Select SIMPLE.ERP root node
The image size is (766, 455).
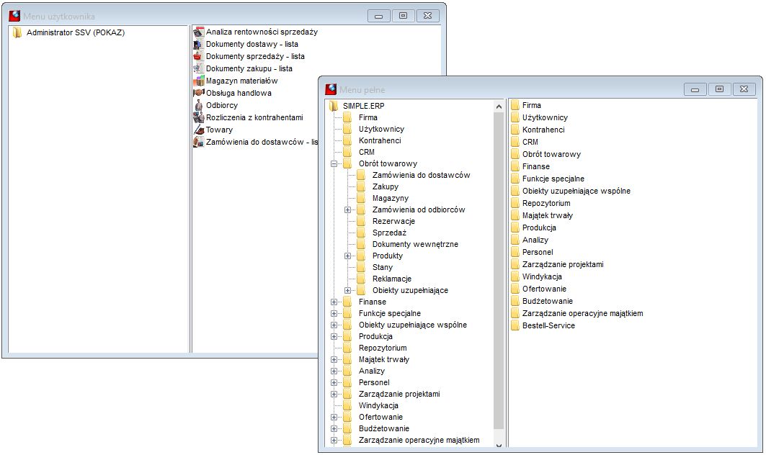pos(363,106)
